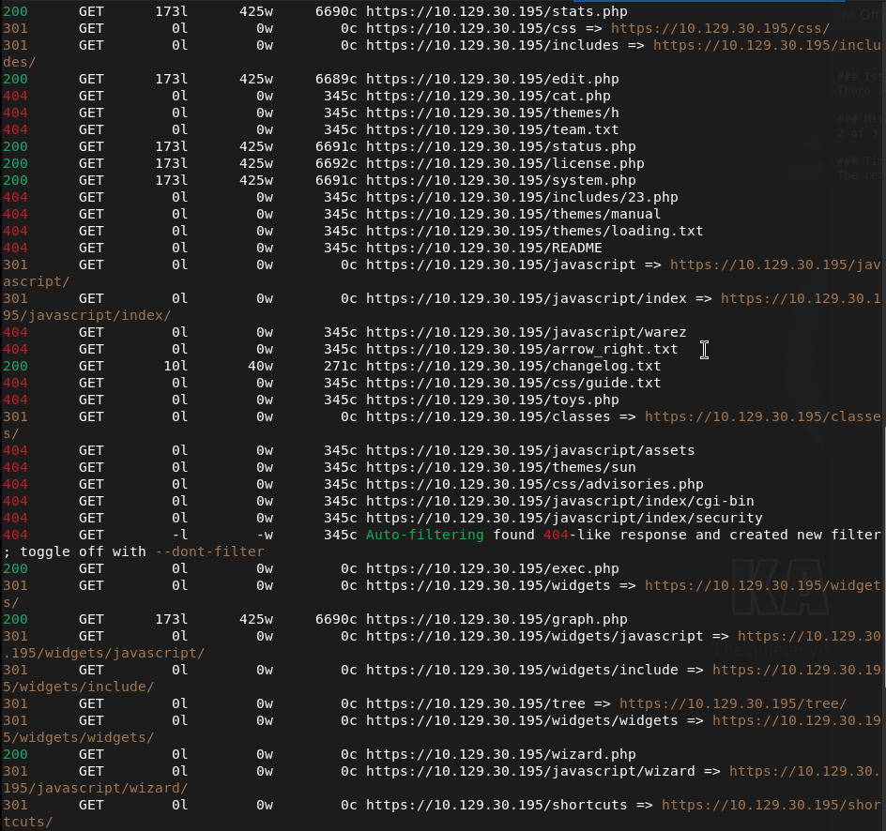Click the team.txt URL

pos(493,129)
